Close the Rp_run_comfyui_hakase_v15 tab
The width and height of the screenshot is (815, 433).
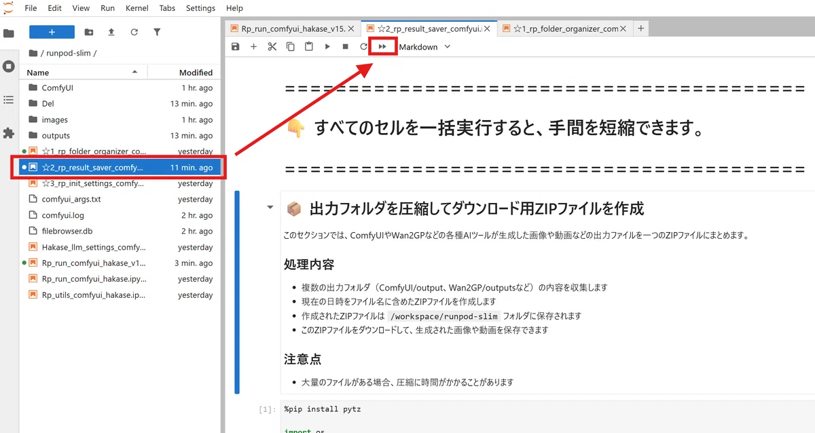tap(352, 29)
